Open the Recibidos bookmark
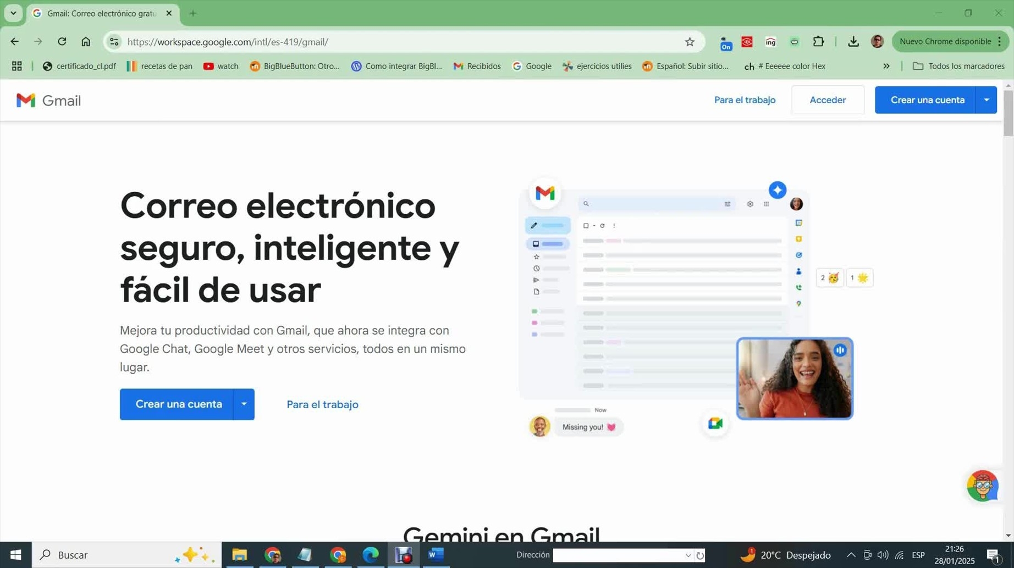This screenshot has width=1014, height=568. coord(477,66)
